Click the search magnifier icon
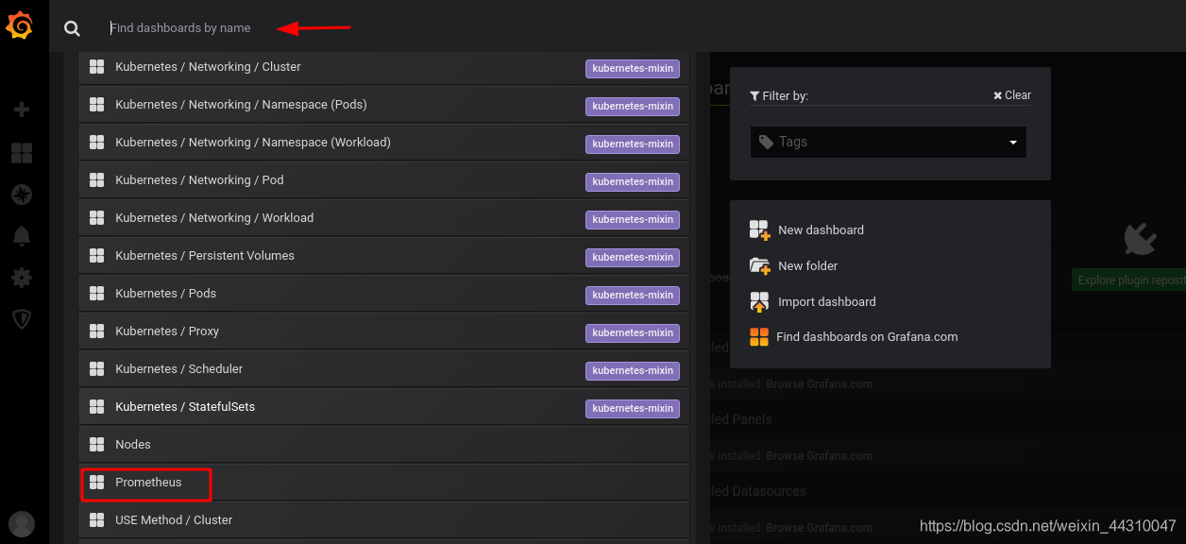 pos(72,28)
